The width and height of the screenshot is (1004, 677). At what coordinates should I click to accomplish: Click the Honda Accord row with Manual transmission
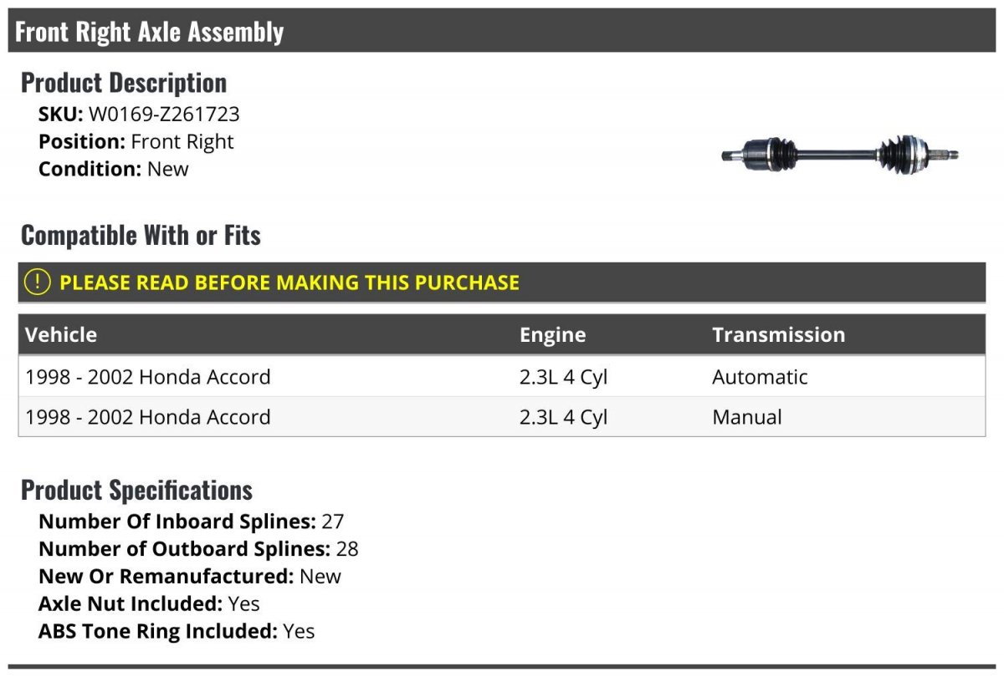click(x=502, y=417)
